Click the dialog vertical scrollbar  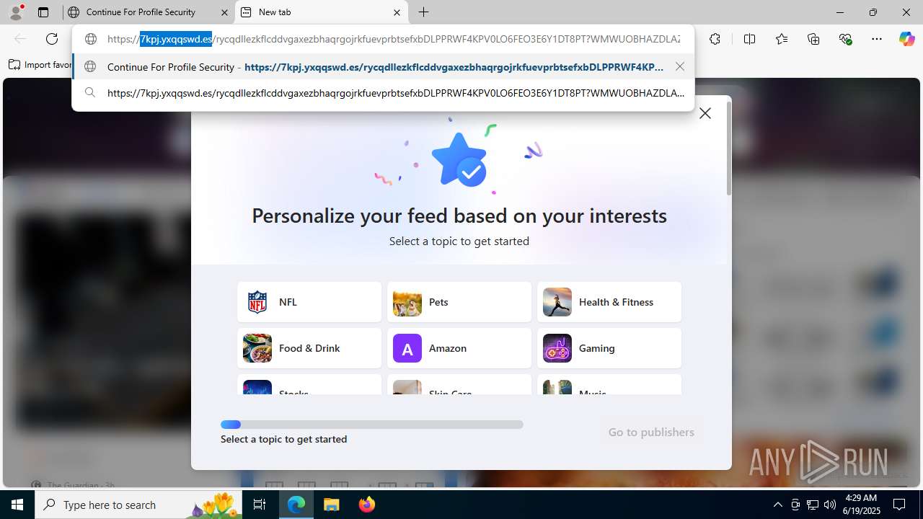tap(729, 148)
